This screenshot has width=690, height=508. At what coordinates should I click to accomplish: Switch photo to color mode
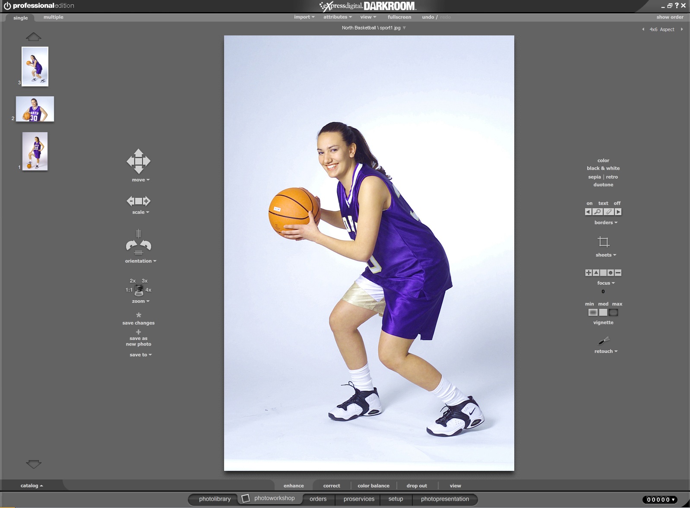click(603, 161)
